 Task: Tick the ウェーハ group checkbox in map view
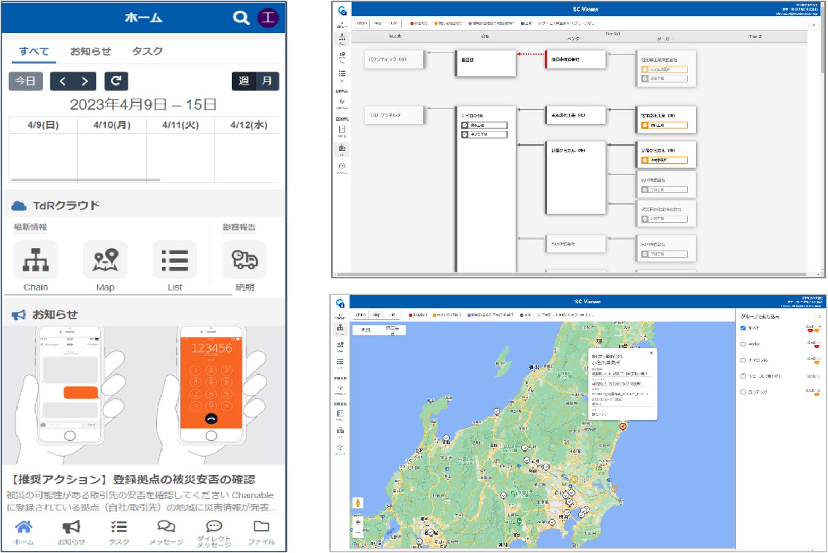[743, 376]
